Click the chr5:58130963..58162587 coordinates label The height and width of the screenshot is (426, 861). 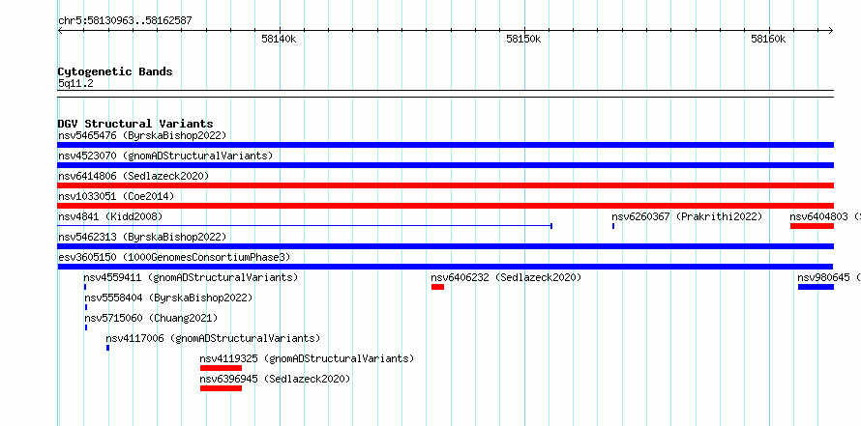(125, 21)
